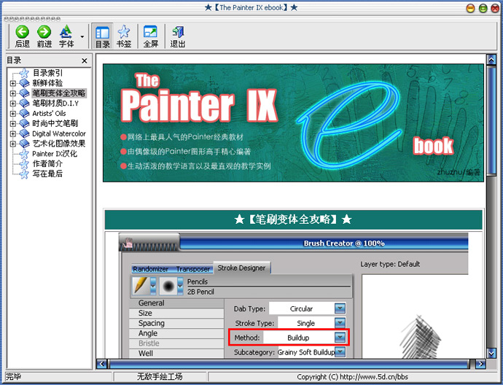
Task: Toggle the 目录 contents panel button
Action: tap(102, 36)
